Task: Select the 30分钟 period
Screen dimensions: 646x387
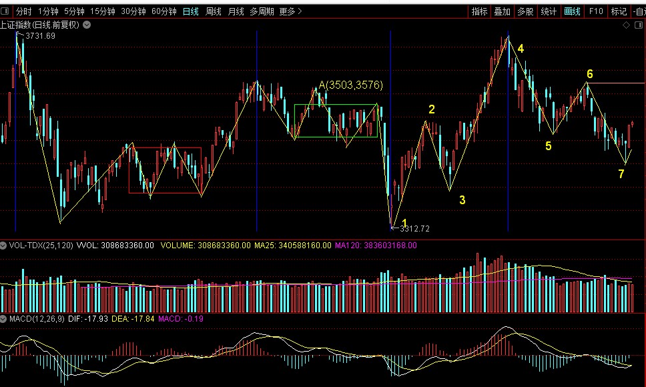Action: tap(133, 11)
